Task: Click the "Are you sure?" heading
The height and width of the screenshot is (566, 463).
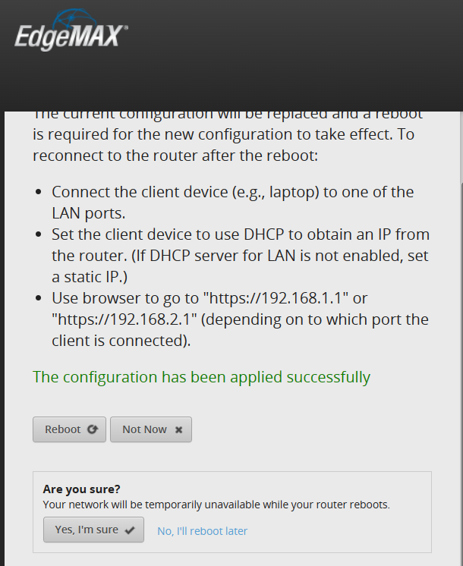Action: [x=82, y=489]
